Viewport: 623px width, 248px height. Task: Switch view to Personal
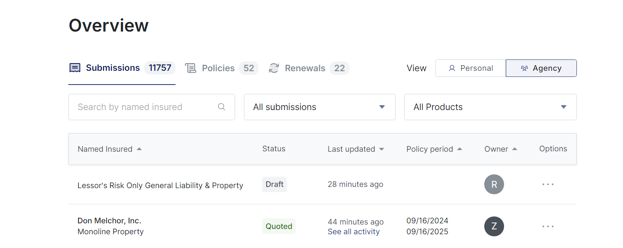point(470,68)
